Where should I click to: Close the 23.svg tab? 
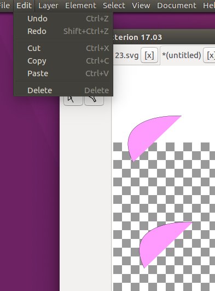click(x=149, y=55)
